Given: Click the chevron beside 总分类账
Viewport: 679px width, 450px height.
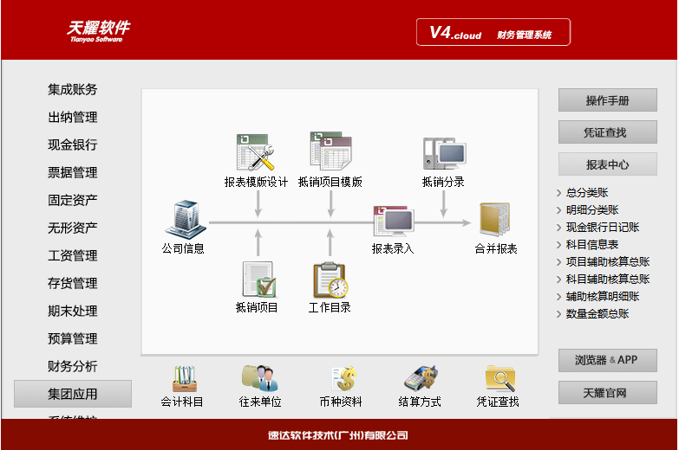Looking at the screenshot, I should [x=558, y=193].
